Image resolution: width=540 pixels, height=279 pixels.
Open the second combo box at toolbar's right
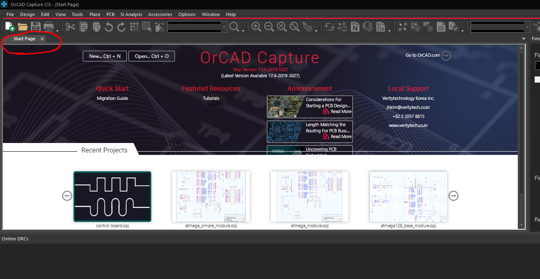[528, 27]
